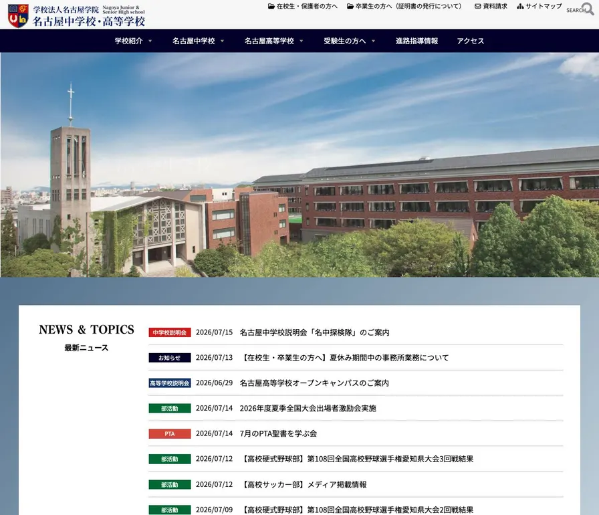Image resolution: width=599 pixels, height=515 pixels.
Task: Click envelope icon beside 資料請求
Action: [478, 6]
